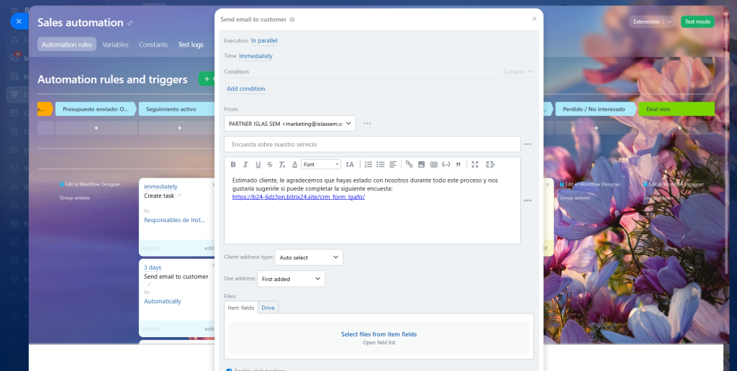
Task: Click the Add condition link
Action: [245, 89]
